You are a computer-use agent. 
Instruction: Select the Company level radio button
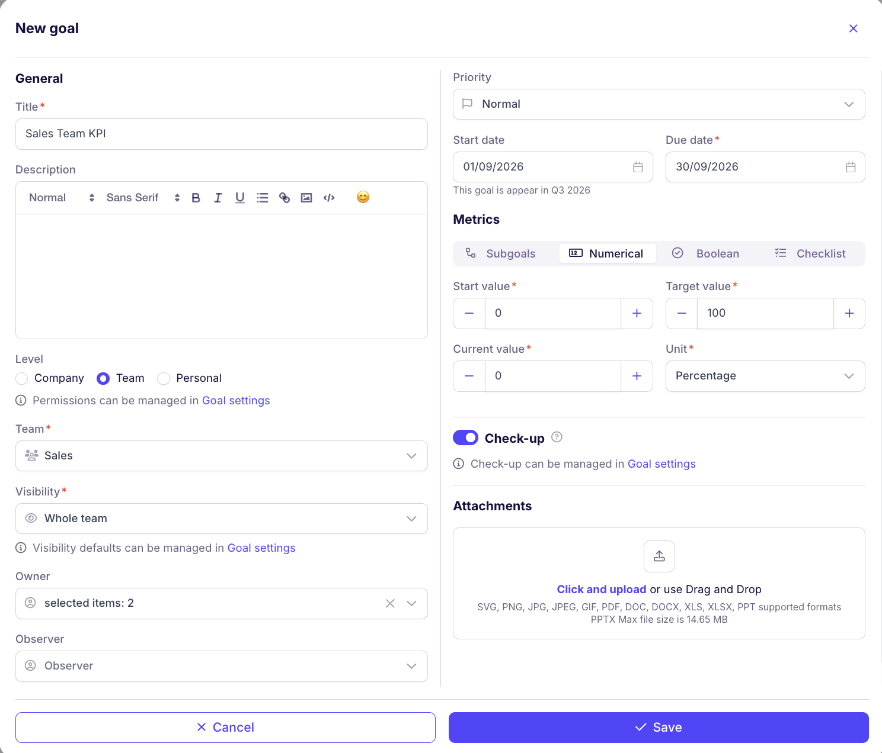tap(22, 378)
